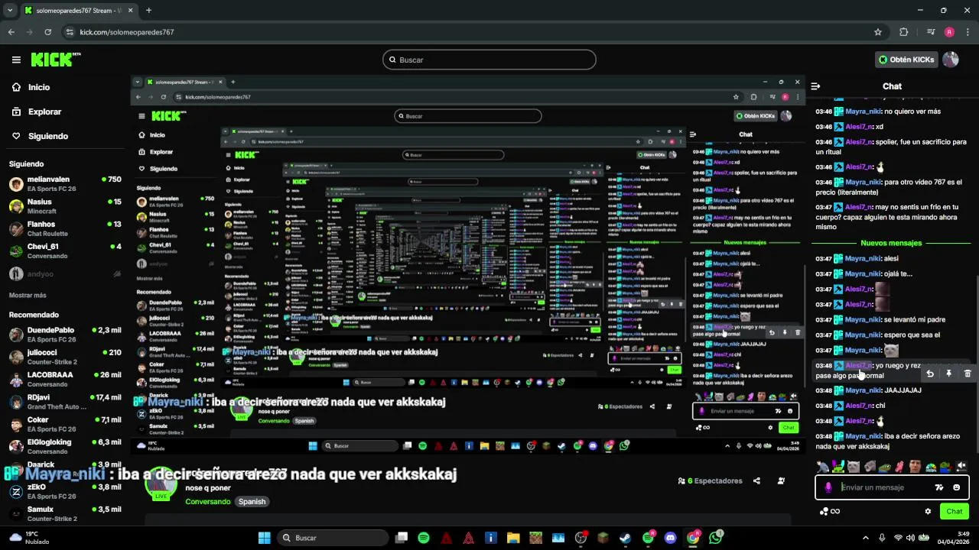979x550 pixels.
Task: Open the tab search dropdown arrow in Chrome
Action: click(10, 11)
